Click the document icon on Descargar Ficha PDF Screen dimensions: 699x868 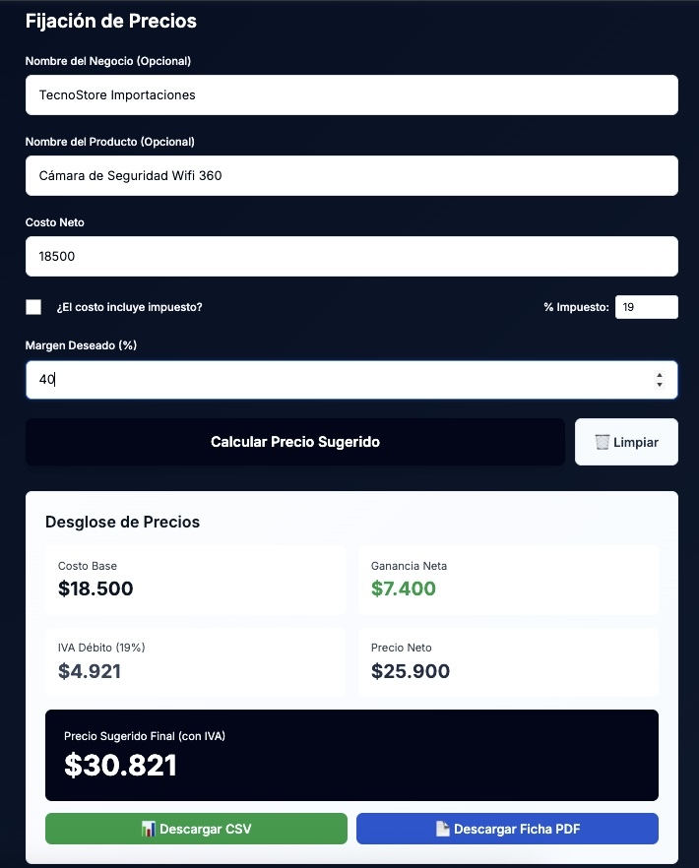(443, 829)
